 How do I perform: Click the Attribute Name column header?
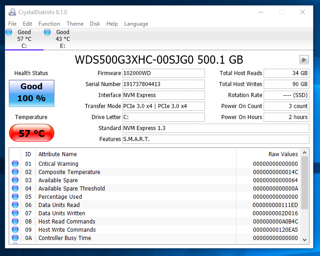tap(58, 154)
